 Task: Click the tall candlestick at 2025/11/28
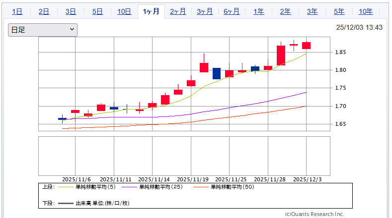tap(281, 55)
